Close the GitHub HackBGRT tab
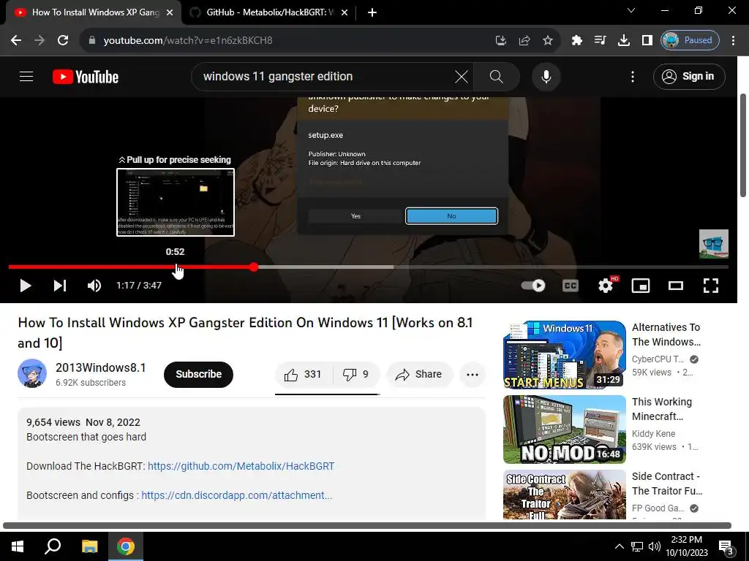 click(345, 12)
